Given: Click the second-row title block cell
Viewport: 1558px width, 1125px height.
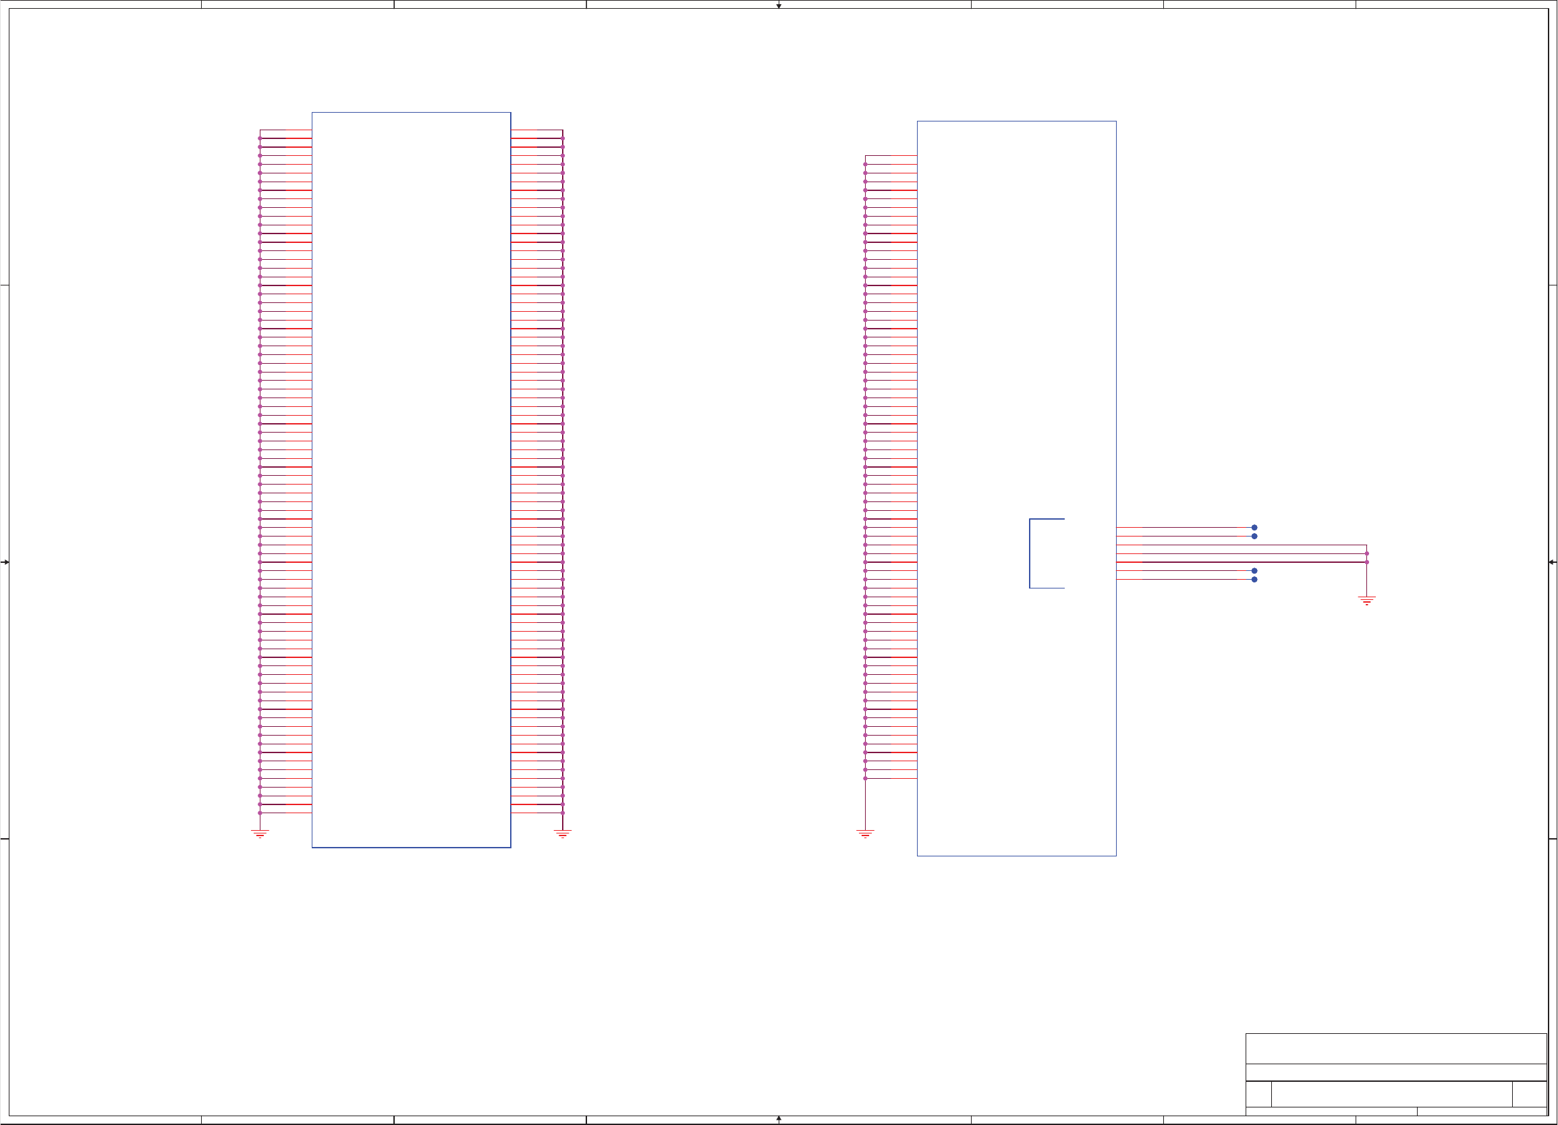Looking at the screenshot, I should (x=1396, y=1072).
